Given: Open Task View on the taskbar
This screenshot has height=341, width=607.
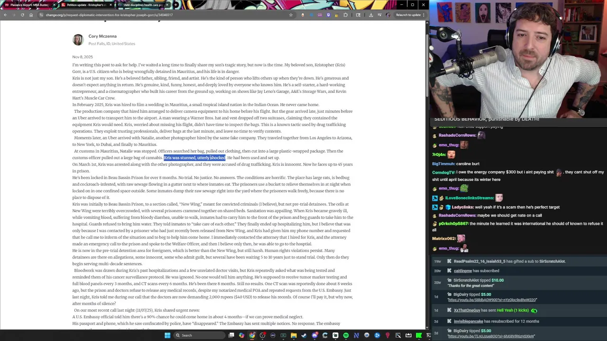Looking at the screenshot, I should (x=231, y=335).
